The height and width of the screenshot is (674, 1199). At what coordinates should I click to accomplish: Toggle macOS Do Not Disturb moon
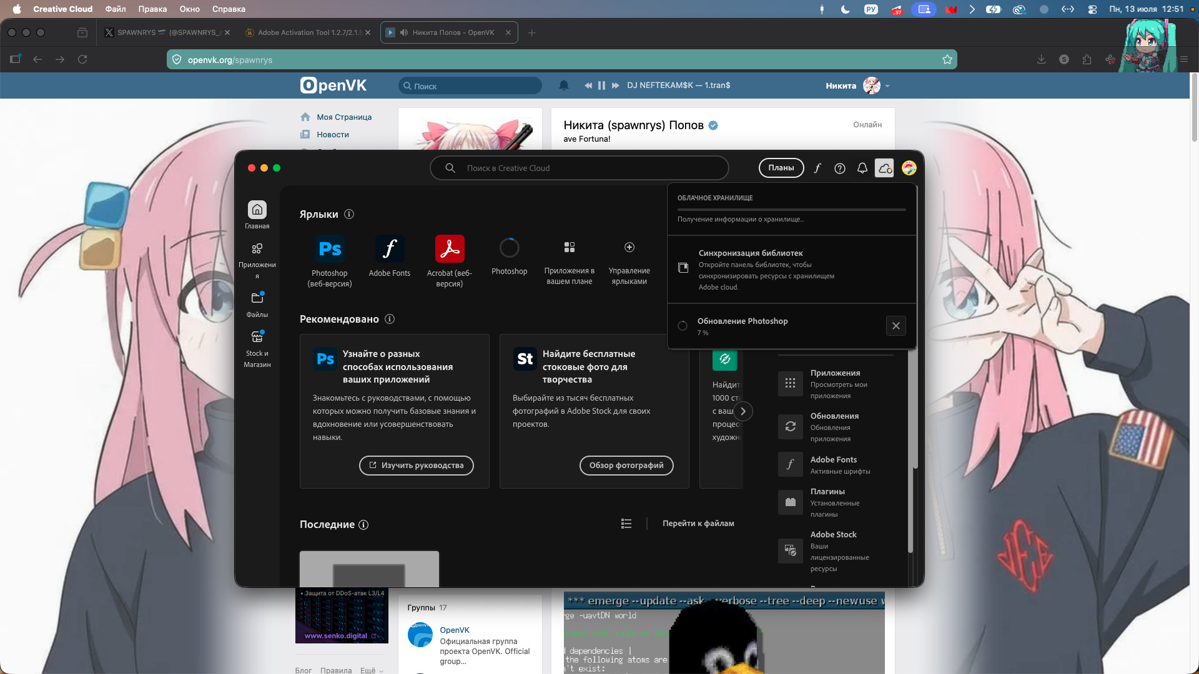point(846,9)
